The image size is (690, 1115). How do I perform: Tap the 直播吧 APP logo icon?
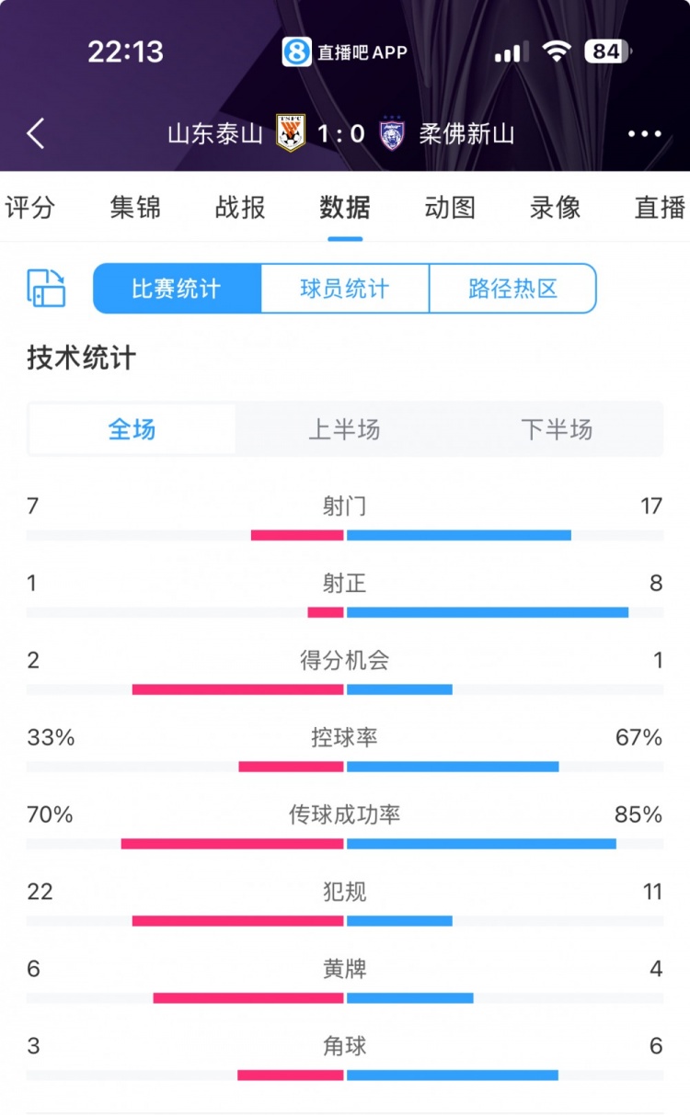click(296, 51)
